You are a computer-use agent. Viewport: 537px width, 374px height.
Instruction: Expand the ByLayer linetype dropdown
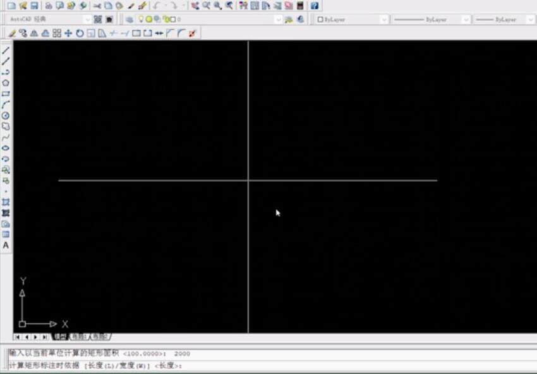[466, 20]
